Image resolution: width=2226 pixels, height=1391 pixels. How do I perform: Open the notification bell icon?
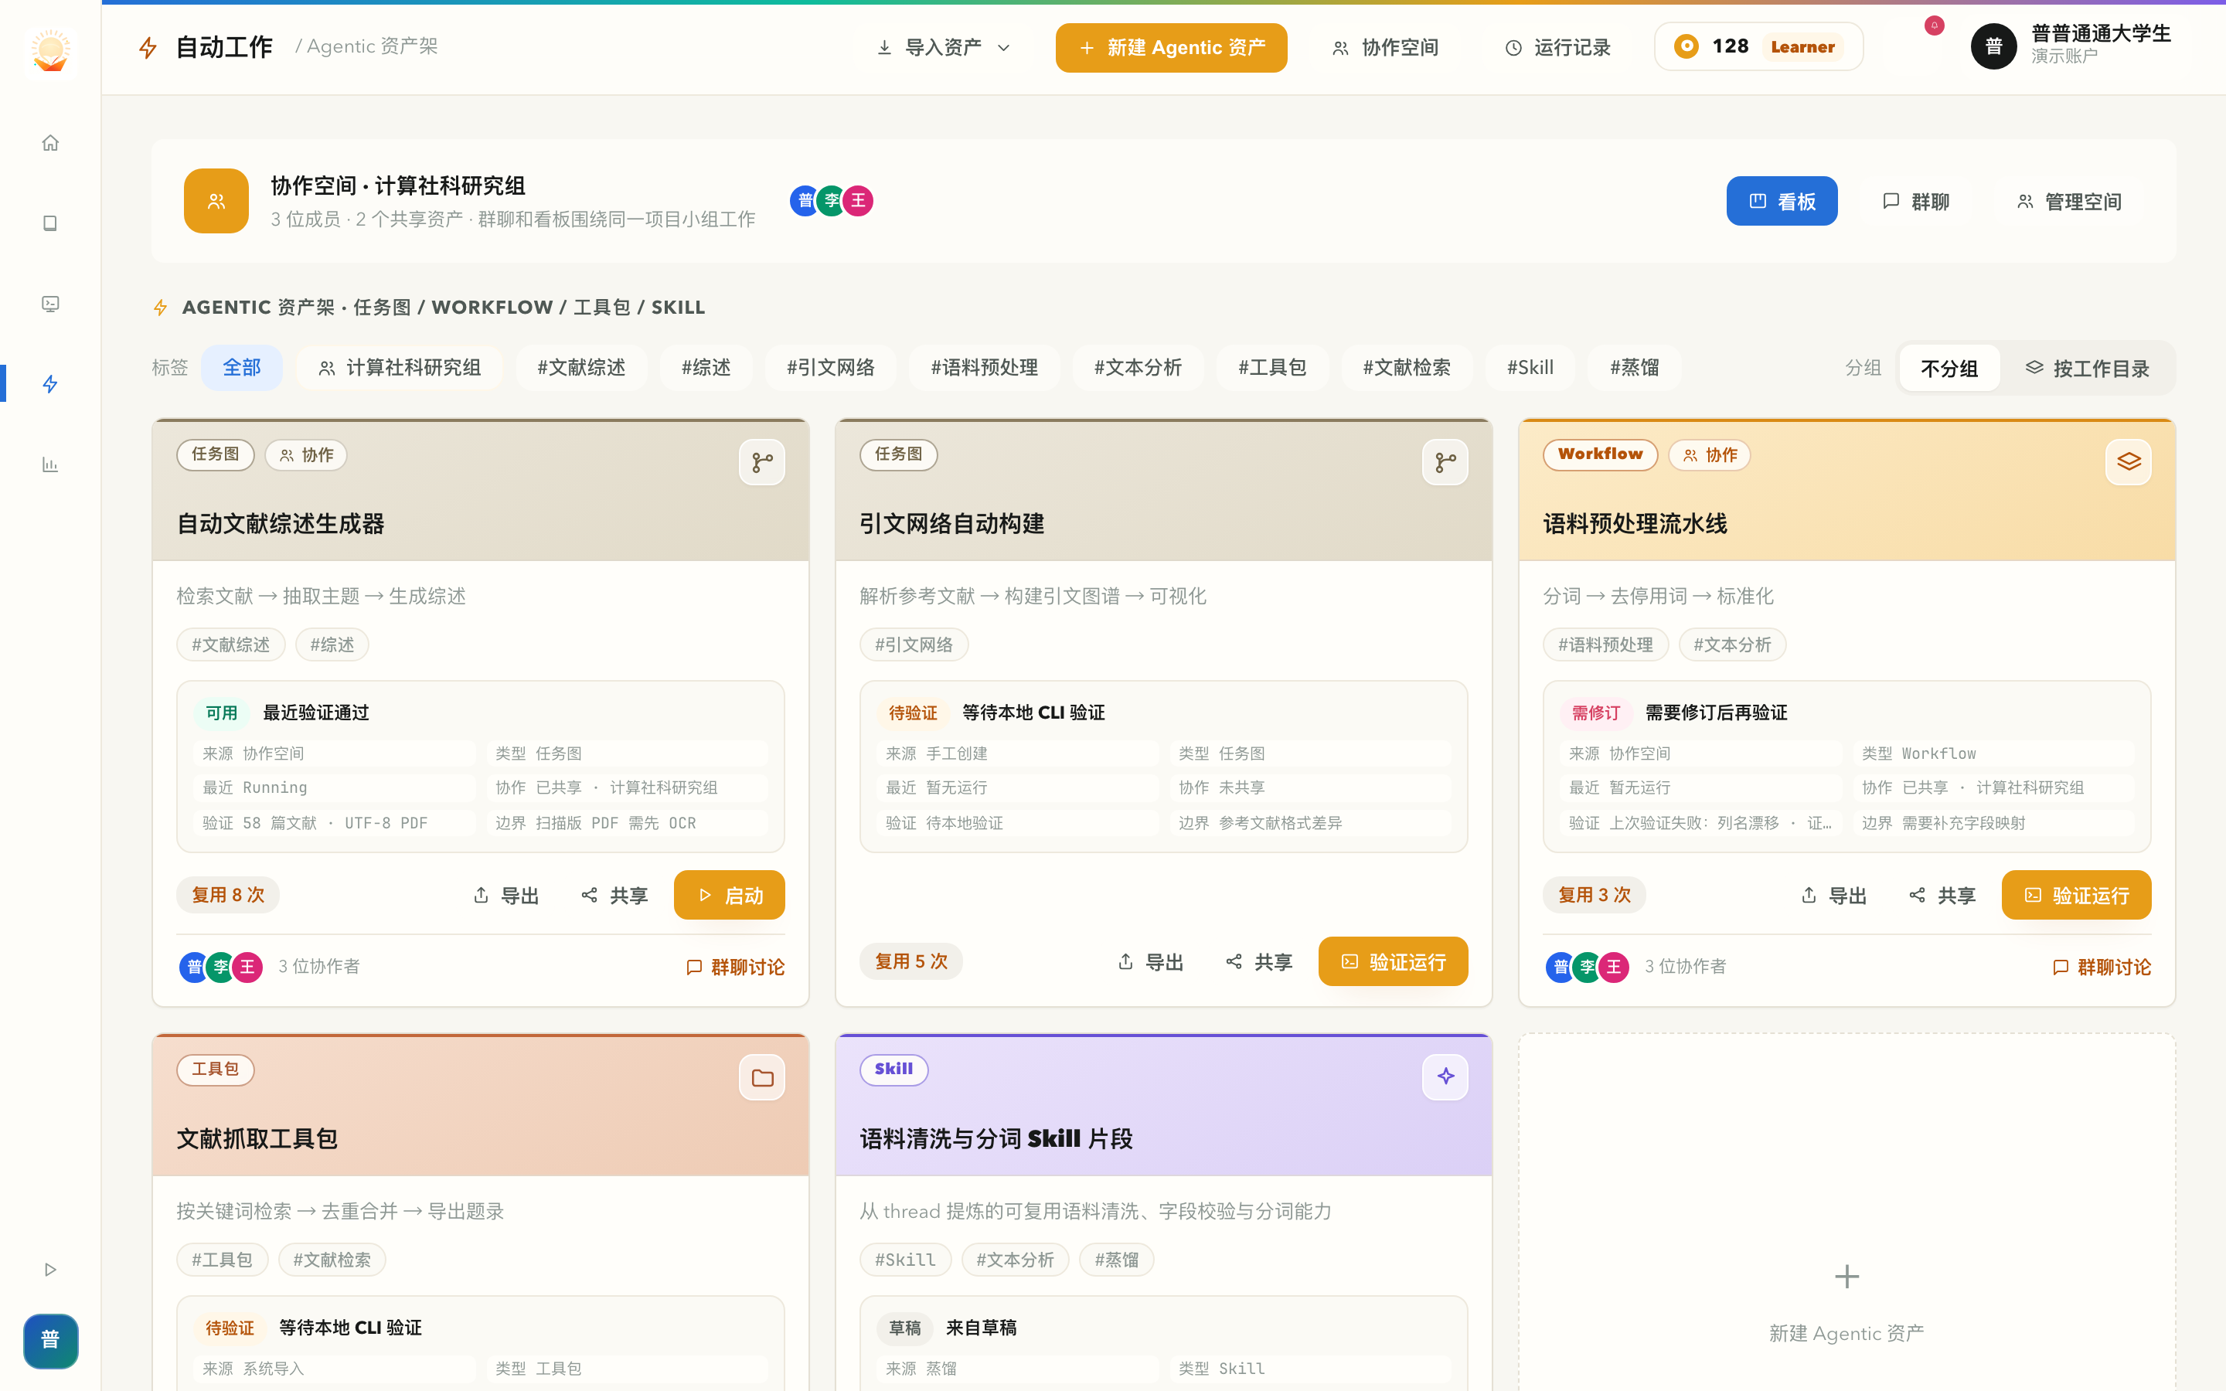[1934, 26]
